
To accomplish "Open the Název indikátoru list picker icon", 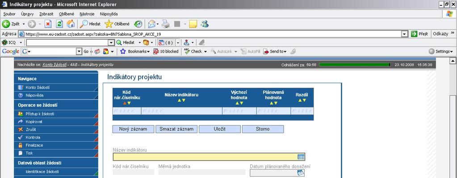I will 301,157.
